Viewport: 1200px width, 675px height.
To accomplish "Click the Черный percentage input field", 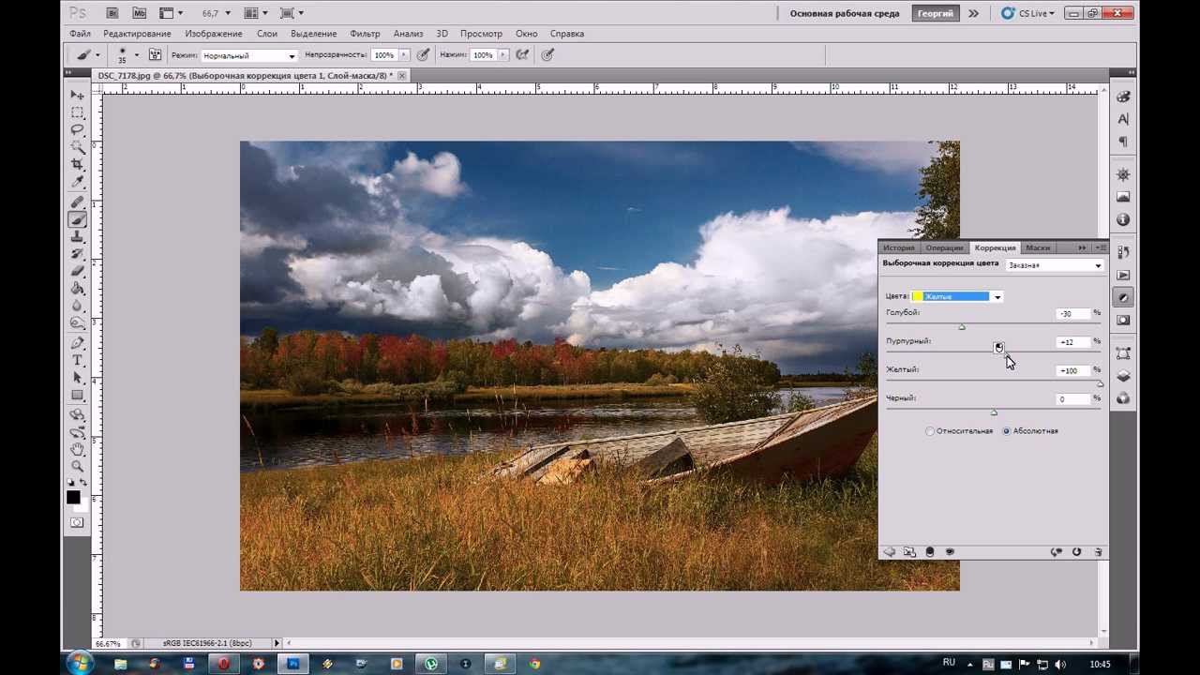I will point(1072,399).
